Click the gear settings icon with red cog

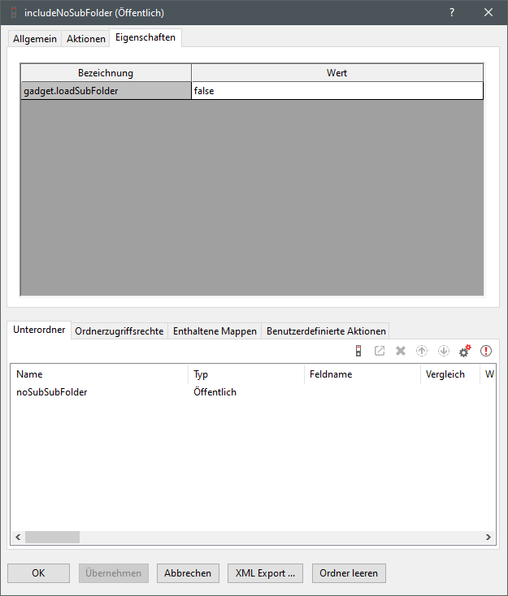point(465,351)
